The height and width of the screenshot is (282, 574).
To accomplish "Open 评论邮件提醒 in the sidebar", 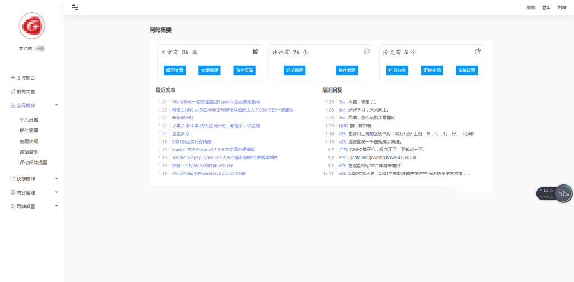I will tap(33, 163).
